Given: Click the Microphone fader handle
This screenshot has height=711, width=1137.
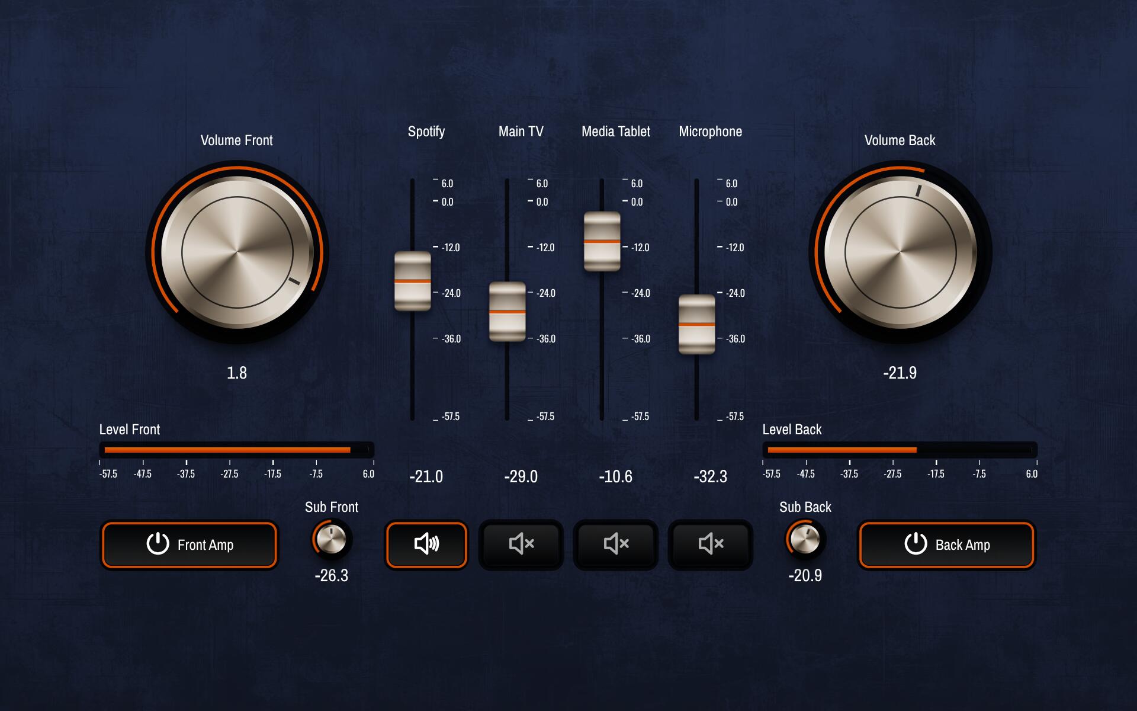Looking at the screenshot, I should (697, 325).
